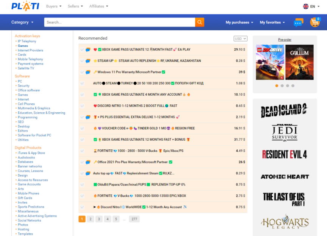Click the Dead Island 2 logo
Image resolution: width=327 pixels, height=236 pixels.
pyautogui.click(x=285, y=110)
